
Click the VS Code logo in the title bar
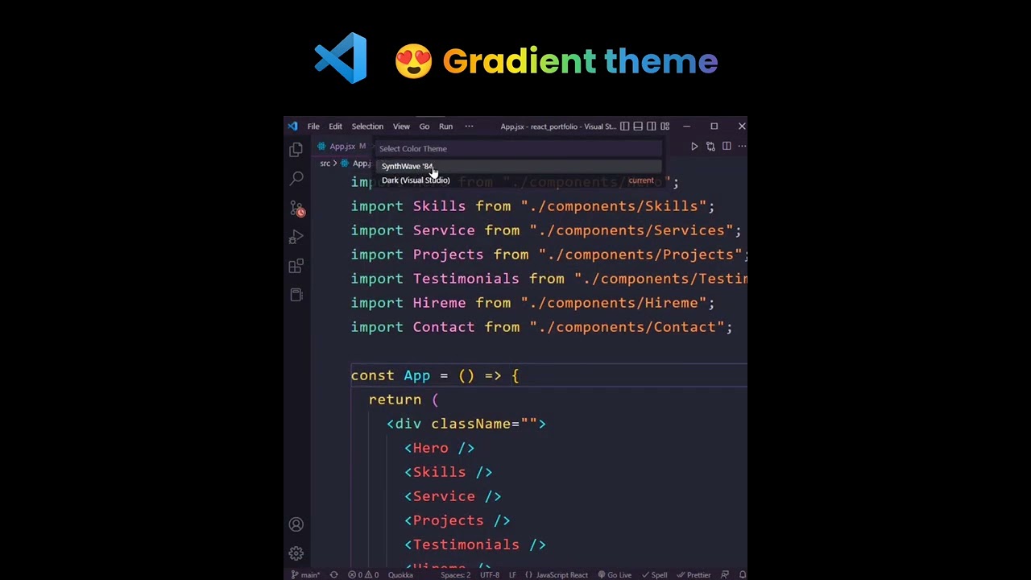pos(292,126)
